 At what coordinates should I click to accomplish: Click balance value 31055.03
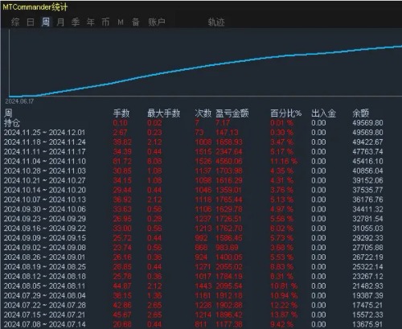point(367,228)
